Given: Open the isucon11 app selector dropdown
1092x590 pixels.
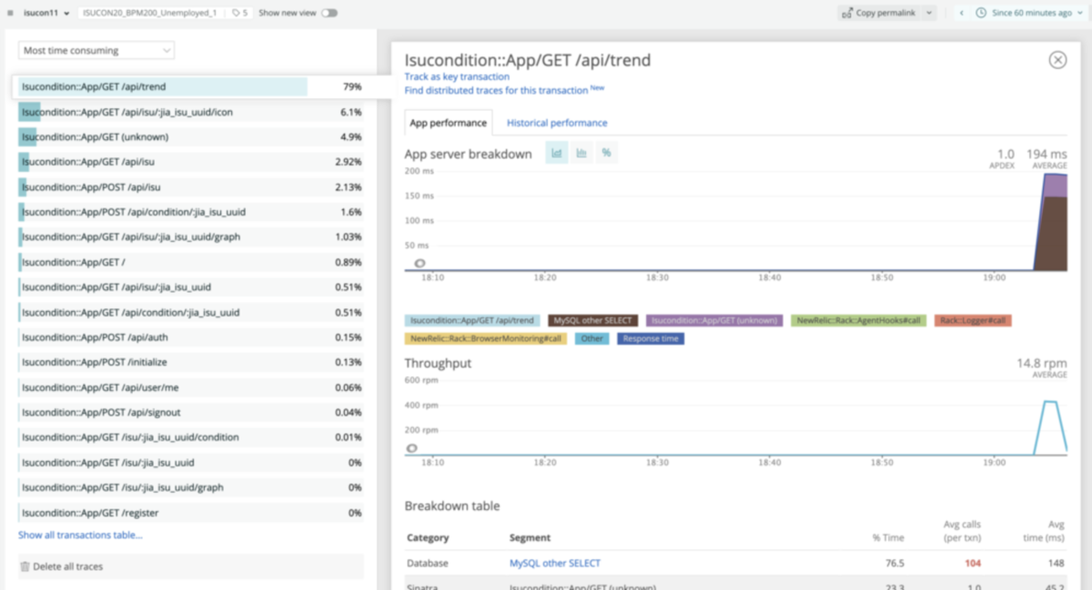Looking at the screenshot, I should (46, 14).
